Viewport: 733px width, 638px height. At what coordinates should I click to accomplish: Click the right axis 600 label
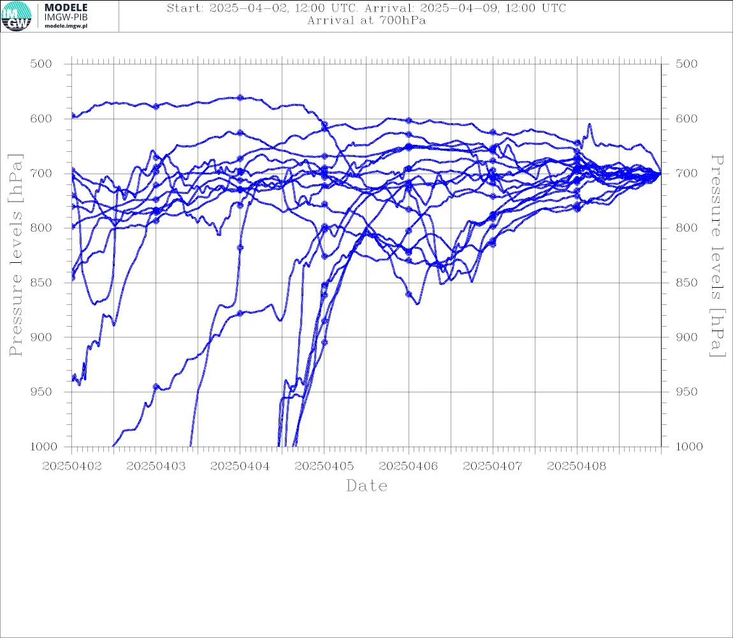pos(686,119)
